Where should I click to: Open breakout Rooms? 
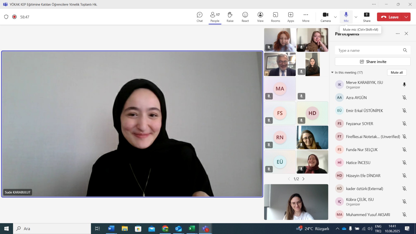(275, 17)
